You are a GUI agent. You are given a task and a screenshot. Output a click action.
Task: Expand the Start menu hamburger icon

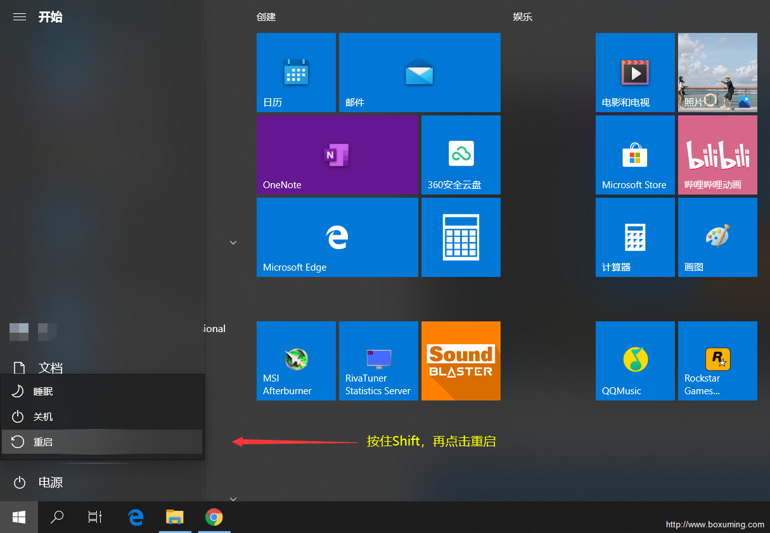tap(20, 17)
